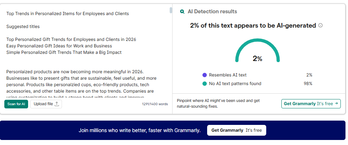Open the outlined Get Grammarly It's free link
The height and width of the screenshot is (145, 348).
click(x=311, y=104)
